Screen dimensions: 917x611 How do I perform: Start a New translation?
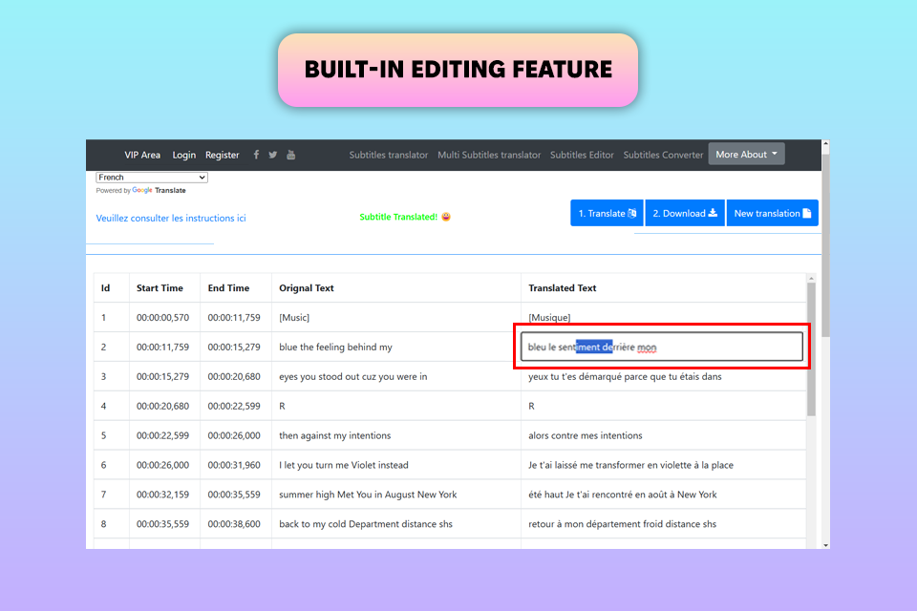772,214
